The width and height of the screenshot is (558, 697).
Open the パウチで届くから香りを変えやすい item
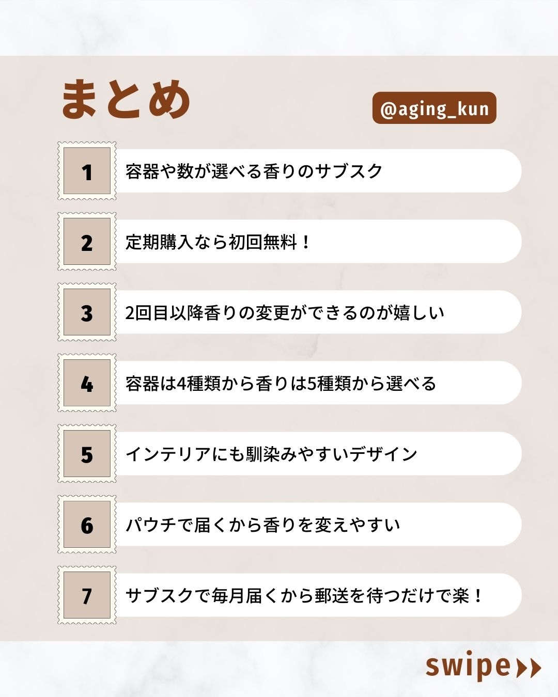tap(263, 525)
